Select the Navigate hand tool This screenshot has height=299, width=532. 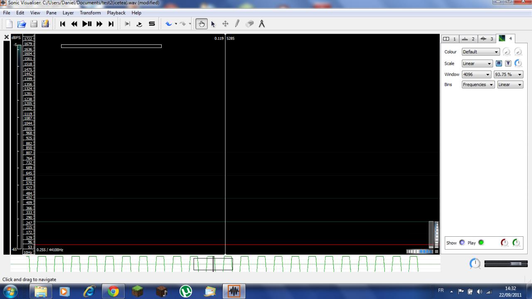202,24
